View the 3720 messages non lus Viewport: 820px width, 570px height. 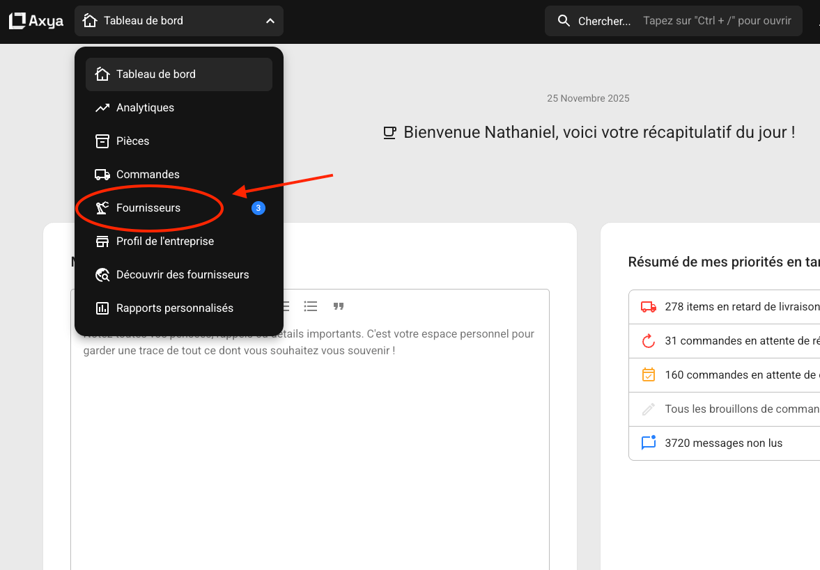723,443
